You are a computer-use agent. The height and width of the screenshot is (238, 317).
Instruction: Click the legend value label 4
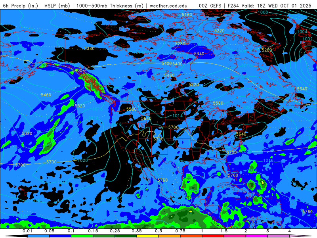pos(289,231)
